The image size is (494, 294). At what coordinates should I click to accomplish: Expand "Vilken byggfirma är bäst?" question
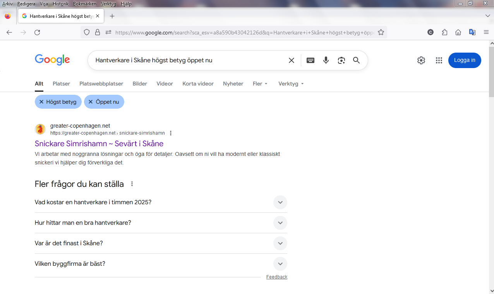[x=280, y=264]
